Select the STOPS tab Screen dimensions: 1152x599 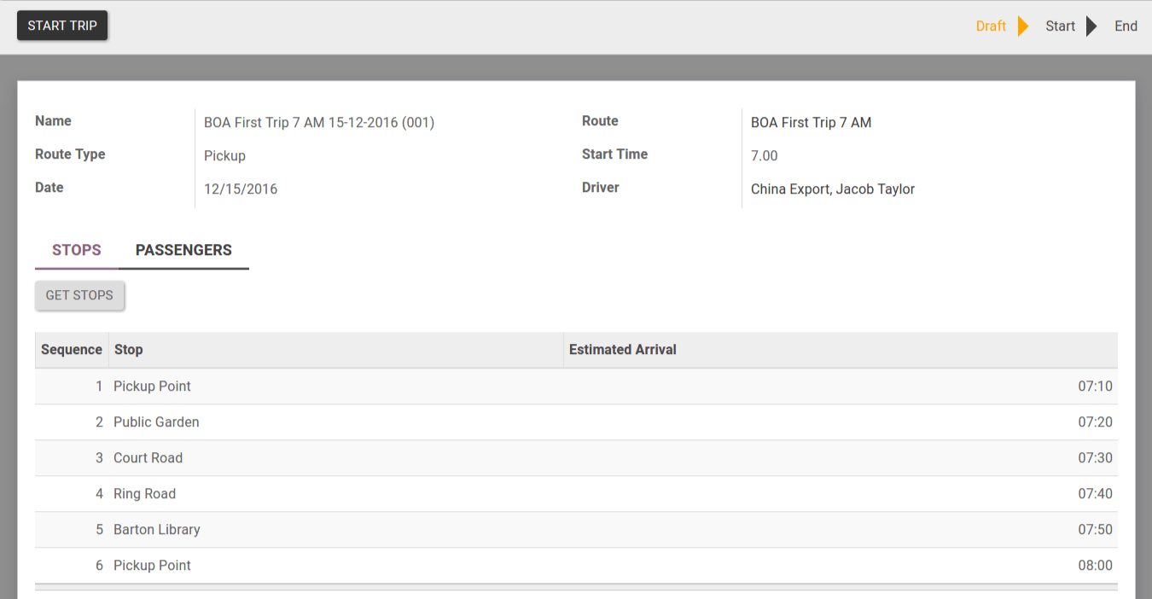77,250
